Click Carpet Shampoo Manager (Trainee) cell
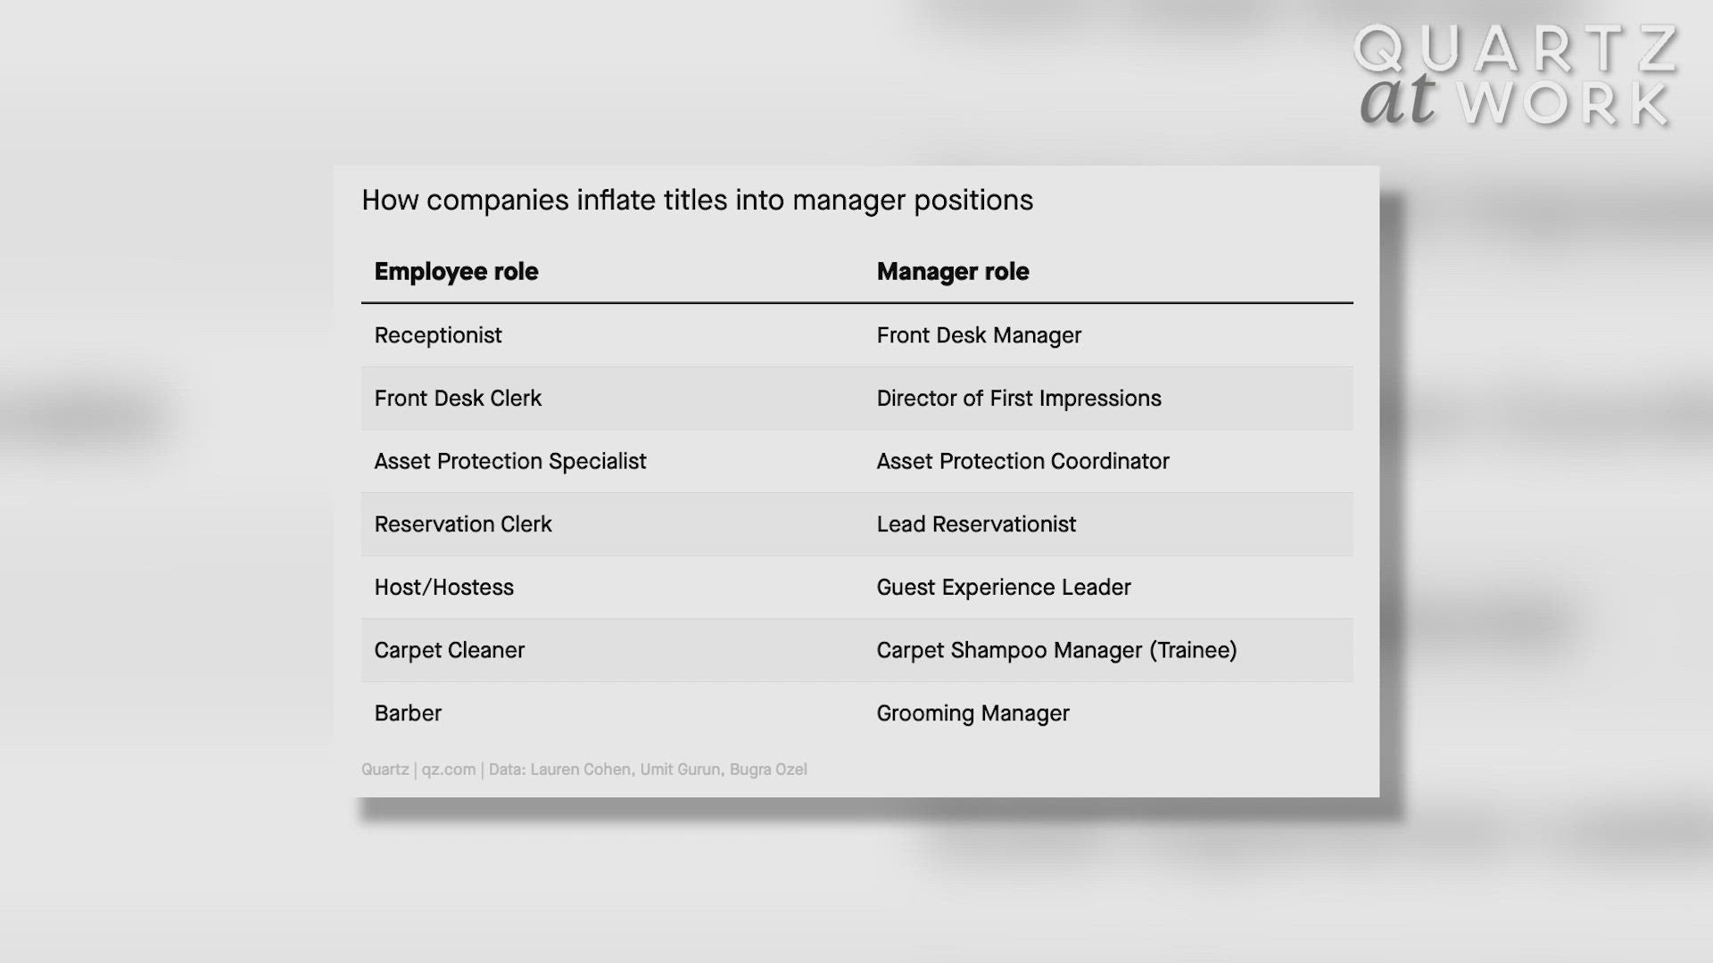 tap(1056, 651)
